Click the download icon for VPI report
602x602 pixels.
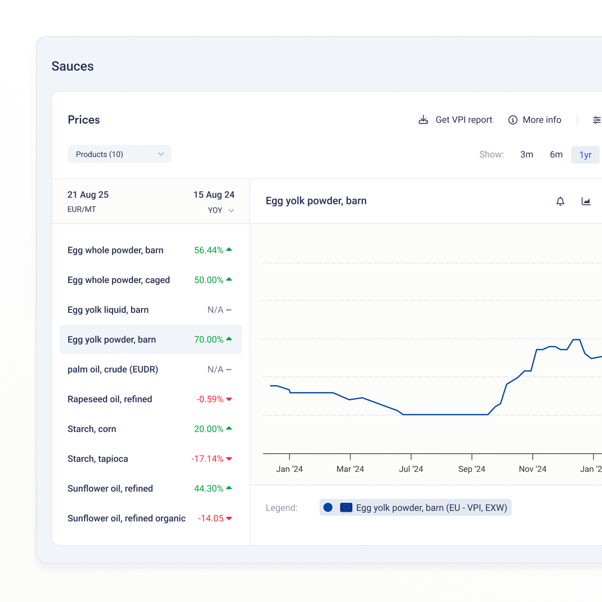[423, 120]
